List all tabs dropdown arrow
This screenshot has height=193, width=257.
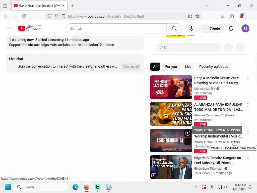click(x=207, y=6)
